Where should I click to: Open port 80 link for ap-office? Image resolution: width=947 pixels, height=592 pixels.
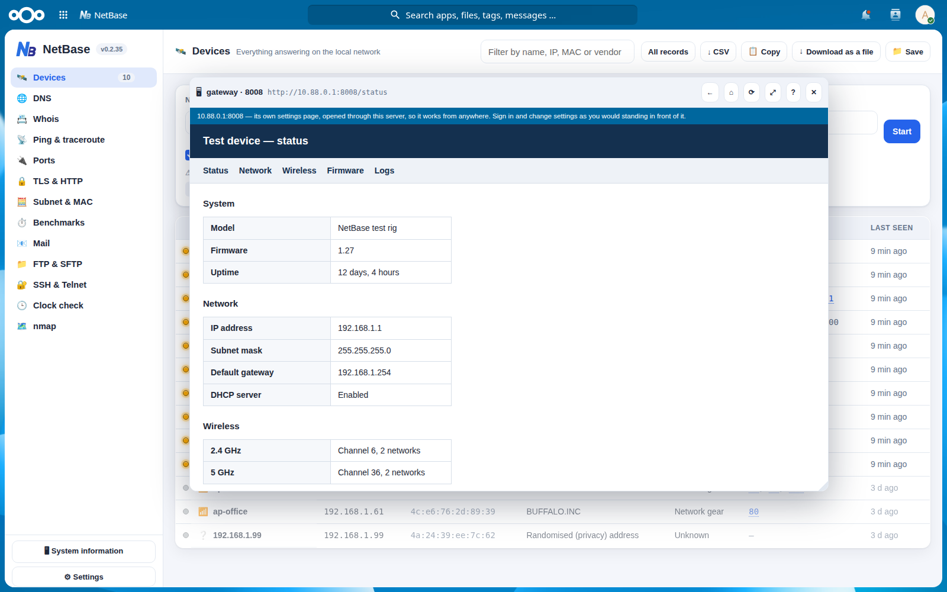(753, 511)
